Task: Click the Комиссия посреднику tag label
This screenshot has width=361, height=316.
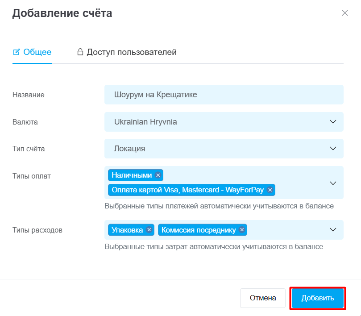Action: coord(198,230)
